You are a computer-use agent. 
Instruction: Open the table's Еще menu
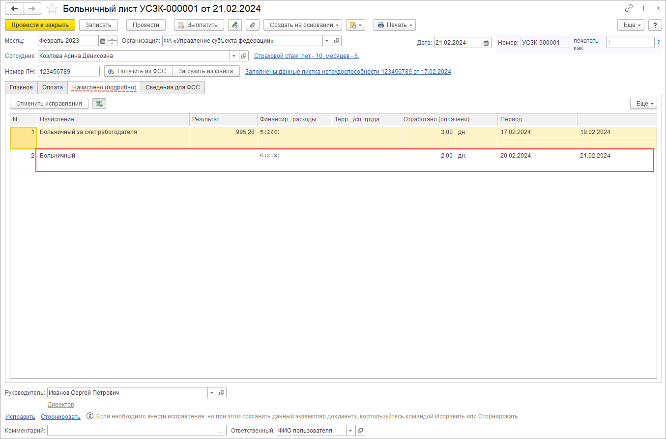[644, 104]
